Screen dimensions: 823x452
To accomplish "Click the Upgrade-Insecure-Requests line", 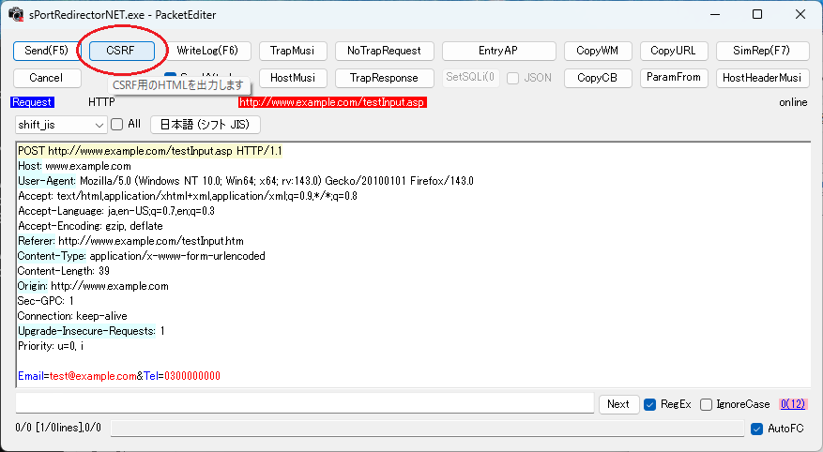I will click(x=91, y=331).
